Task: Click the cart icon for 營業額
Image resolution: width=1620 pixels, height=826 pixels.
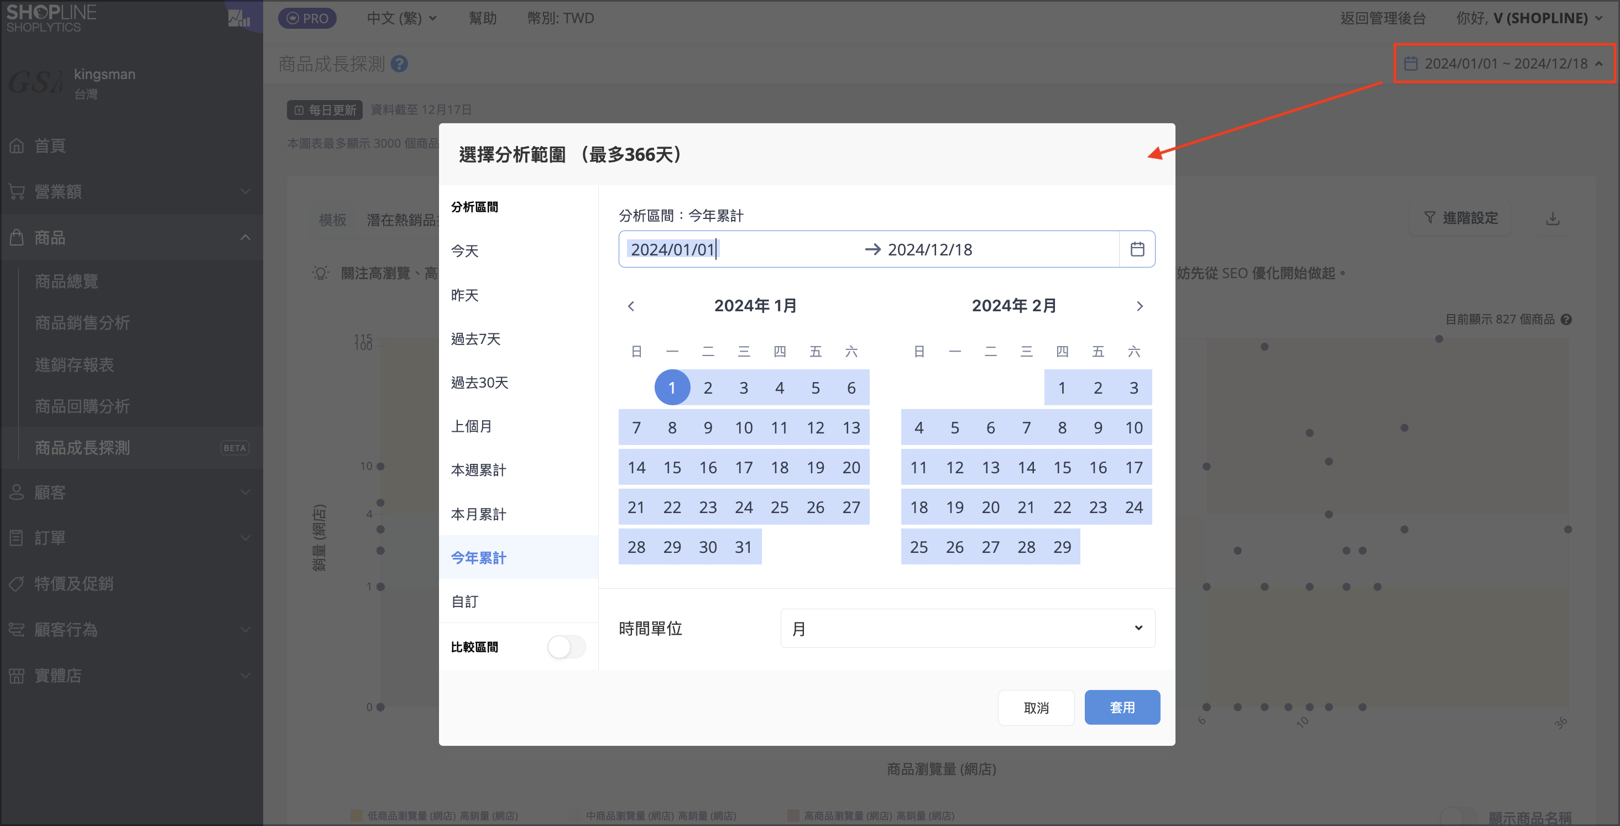Action: [x=17, y=191]
